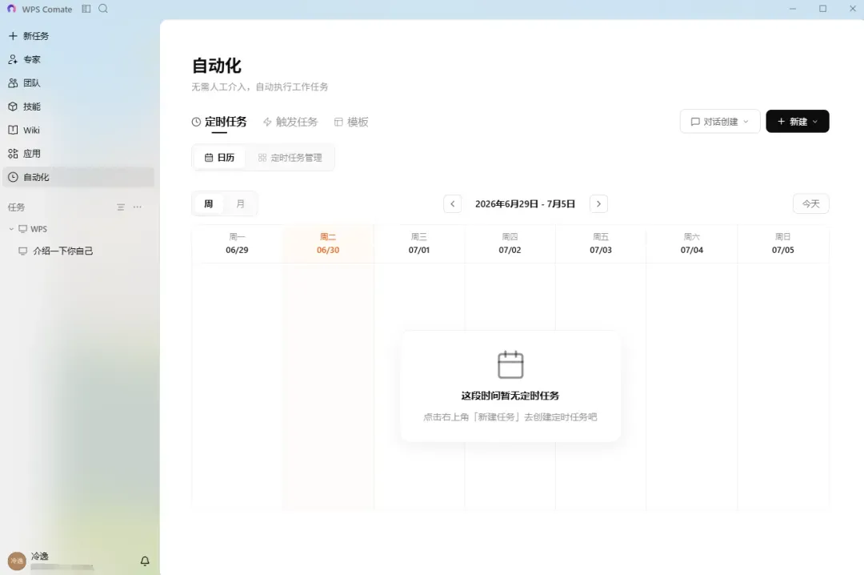864x575 pixels.
Task: Click the 自动化 page heading
Action: coord(217,66)
